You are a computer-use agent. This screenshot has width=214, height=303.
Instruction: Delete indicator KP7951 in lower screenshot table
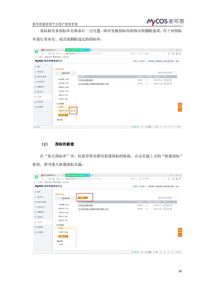click(171, 205)
